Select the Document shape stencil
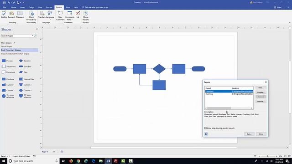292x164 pixels. pos(8,72)
